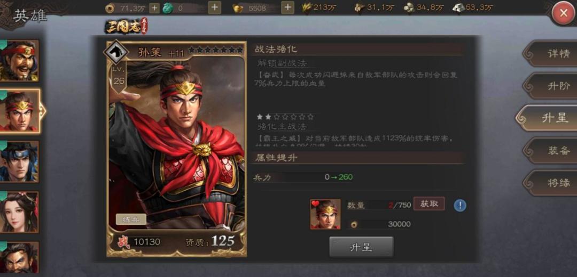
Task: Click the 升星 star-up button
Action: (x=361, y=247)
